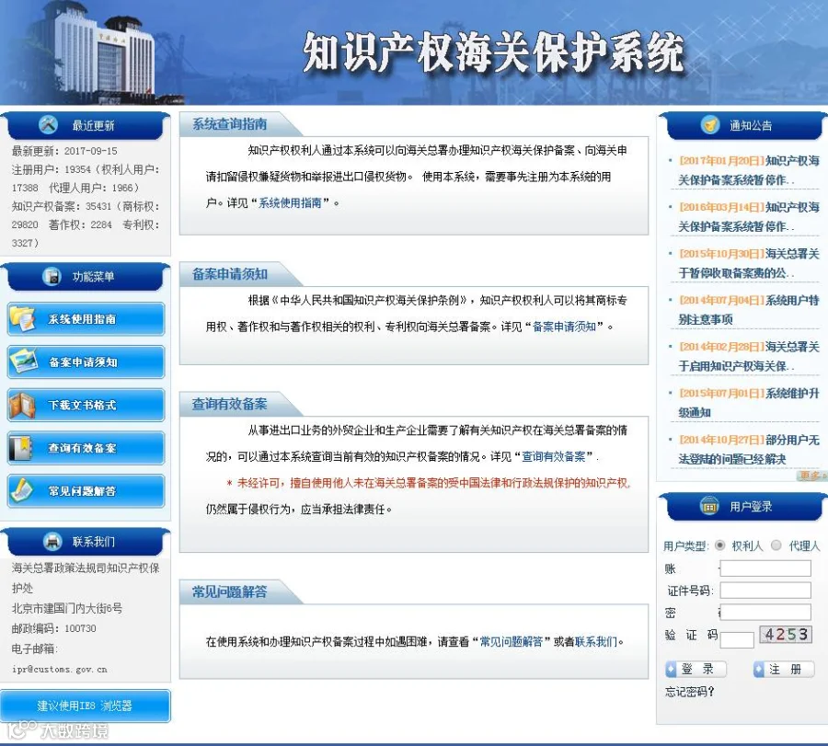
Task: Open 更多 to expand notice list
Action: click(x=811, y=476)
